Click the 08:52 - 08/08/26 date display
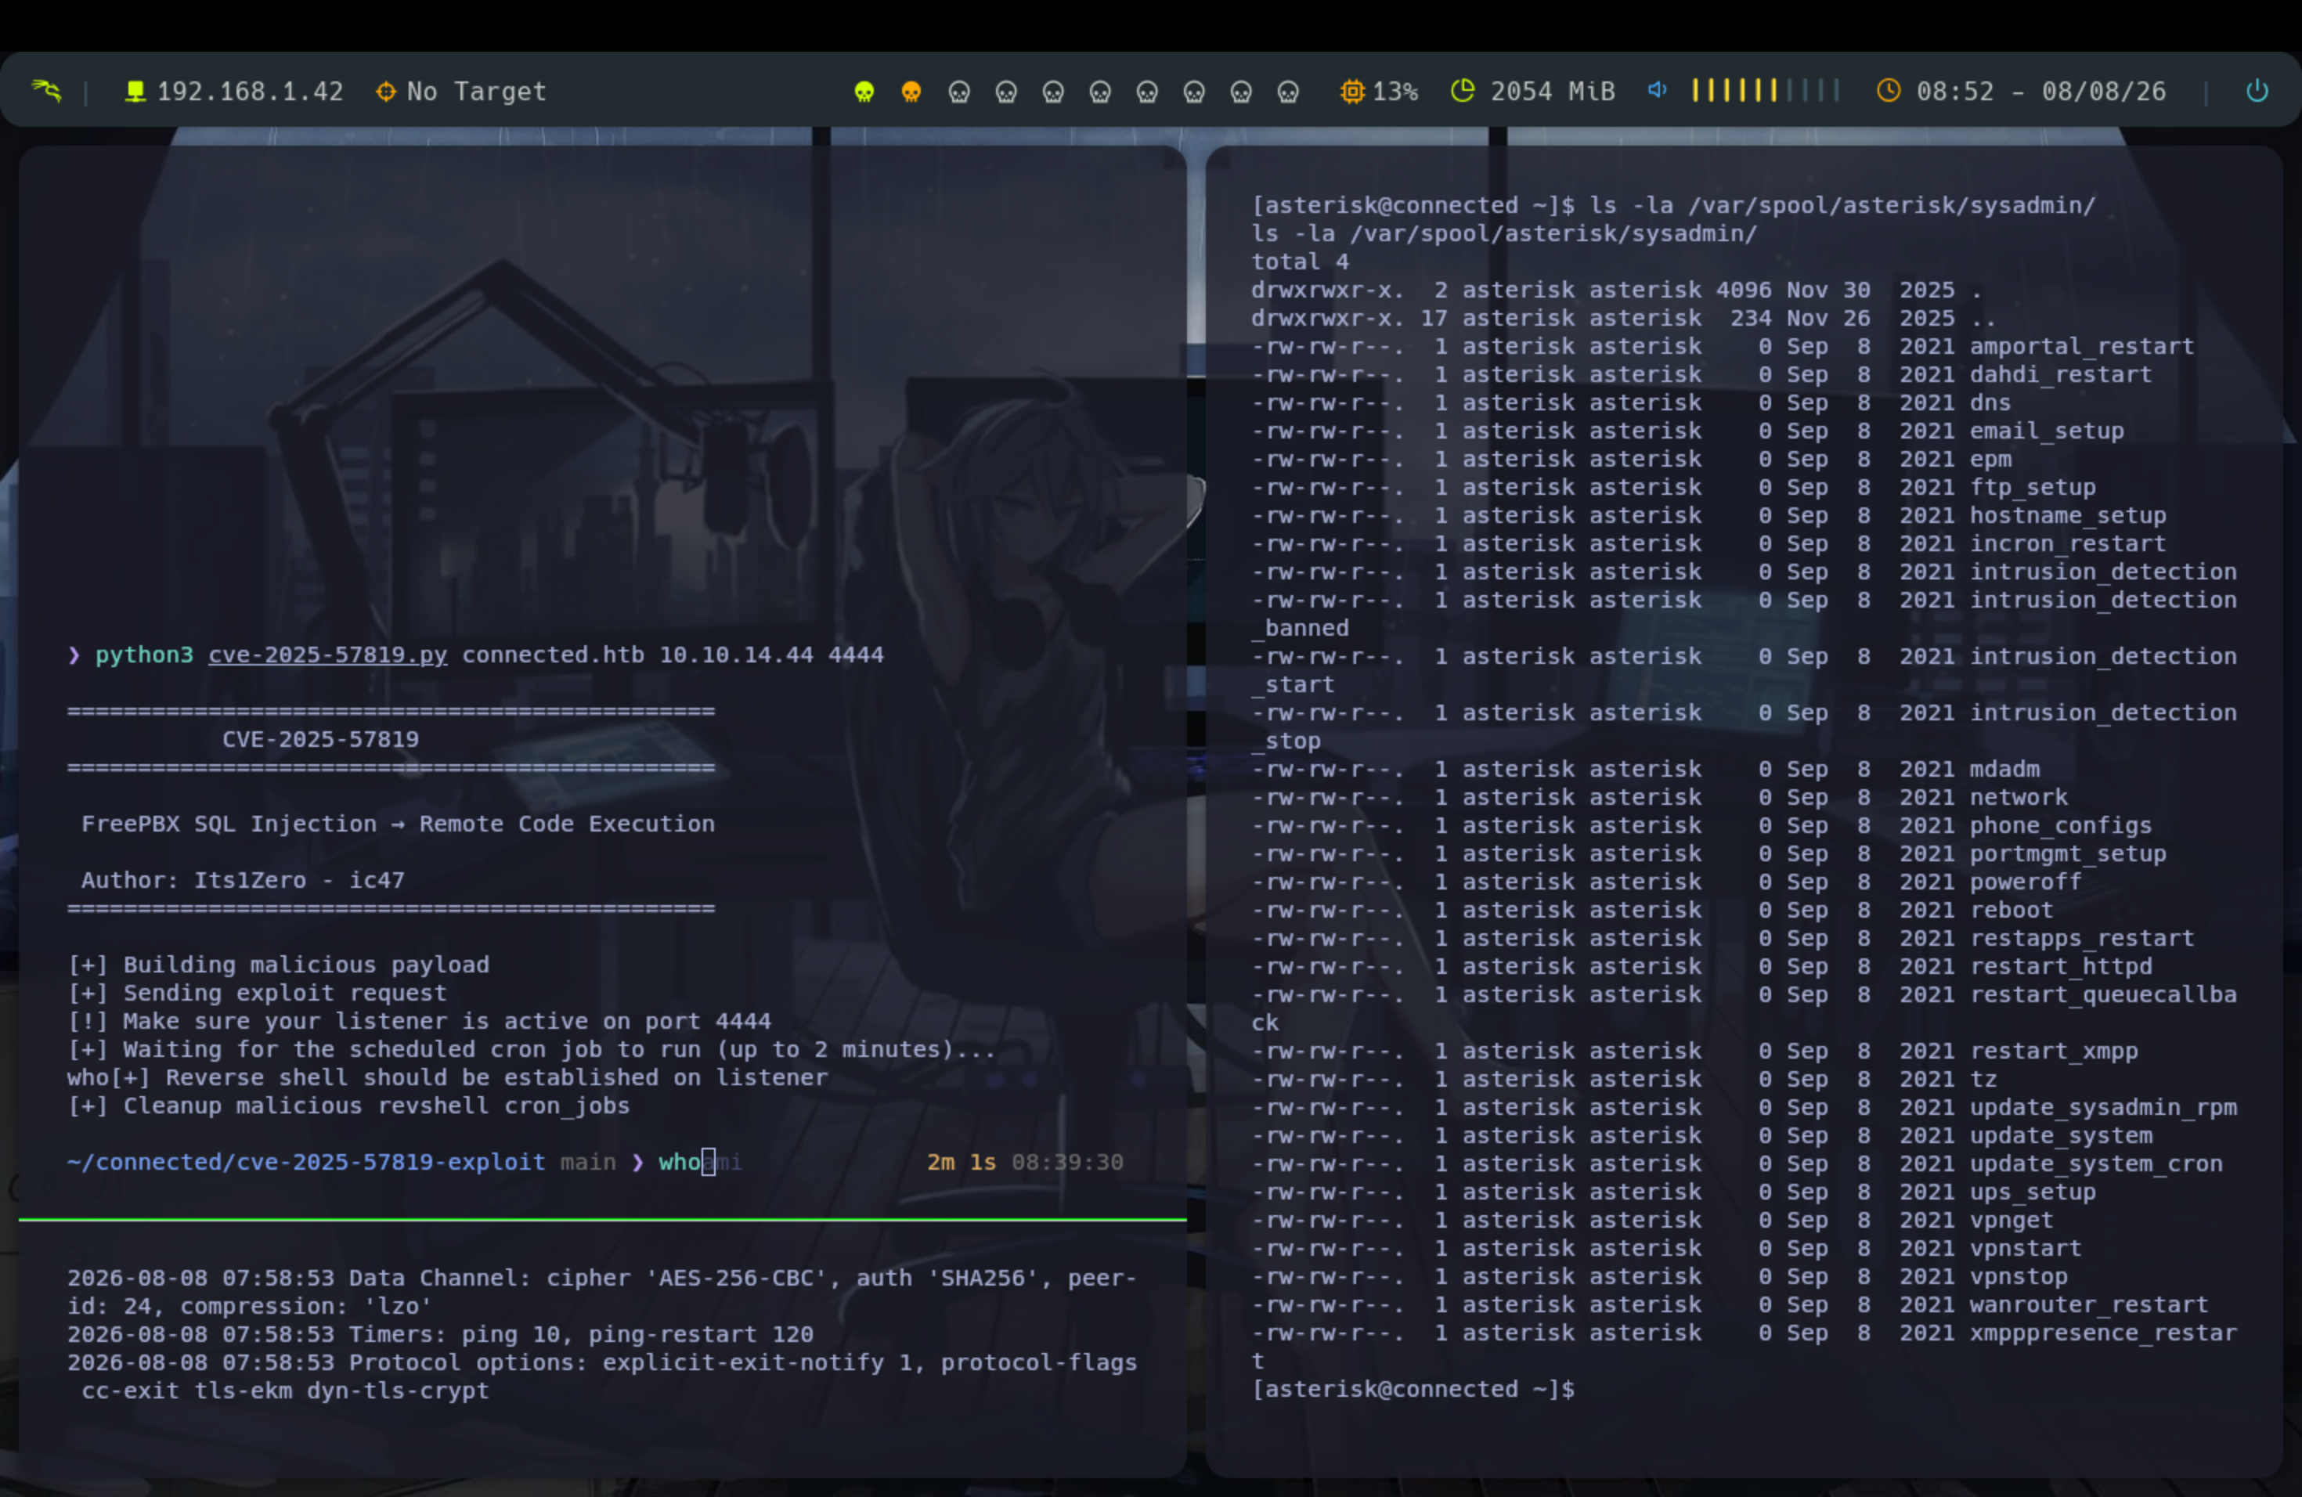The image size is (2302, 1497). pyautogui.click(x=2040, y=92)
